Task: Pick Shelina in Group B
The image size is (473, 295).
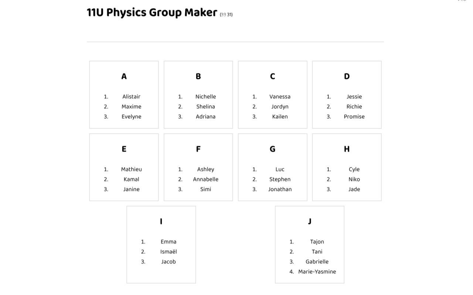Action: pos(205,107)
